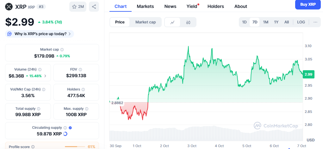This screenshot has height=149, width=323.
Task: Select the 1D time range
Action: click(x=244, y=22)
